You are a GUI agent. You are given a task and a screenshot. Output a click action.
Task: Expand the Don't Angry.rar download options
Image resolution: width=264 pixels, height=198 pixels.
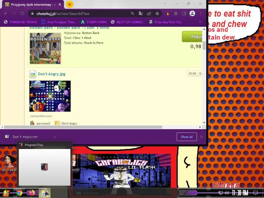click(x=55, y=137)
